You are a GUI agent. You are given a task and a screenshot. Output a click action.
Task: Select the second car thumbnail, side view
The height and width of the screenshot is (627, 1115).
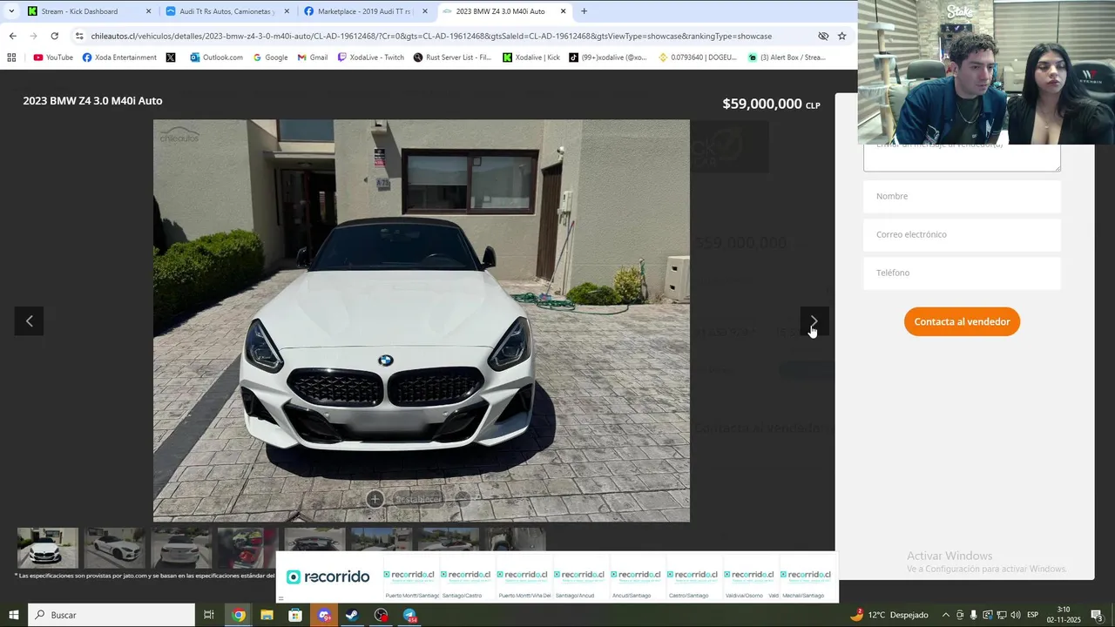(x=114, y=548)
